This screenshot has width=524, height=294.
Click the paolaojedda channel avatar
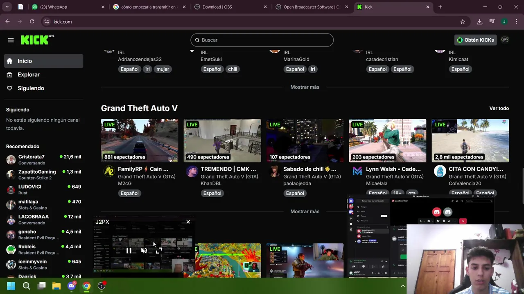(x=274, y=171)
